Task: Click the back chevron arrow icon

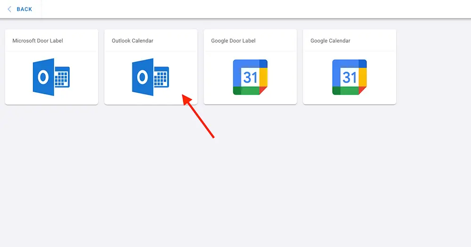Action: pyautogui.click(x=9, y=9)
